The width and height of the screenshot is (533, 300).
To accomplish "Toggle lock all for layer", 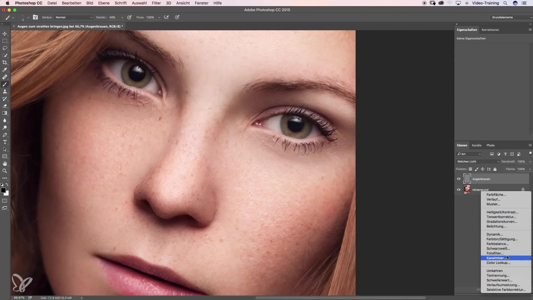I will pyautogui.click(x=495, y=169).
